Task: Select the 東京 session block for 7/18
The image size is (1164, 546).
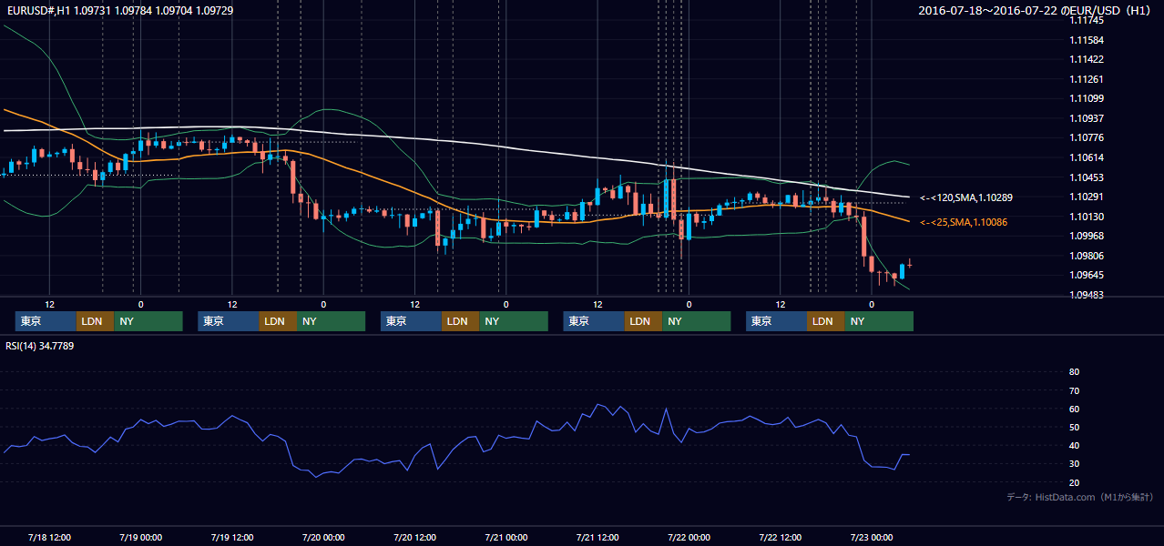Action: [x=46, y=321]
